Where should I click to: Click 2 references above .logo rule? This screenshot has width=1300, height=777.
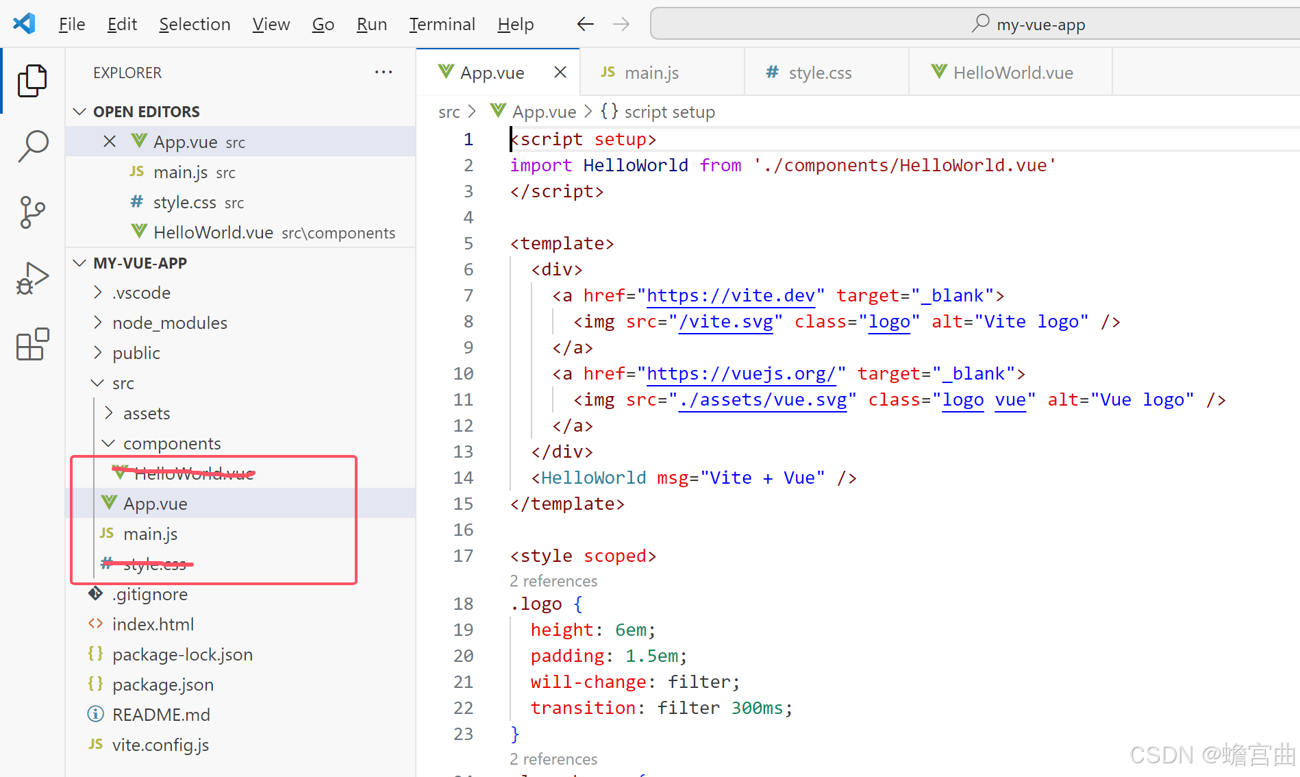[x=553, y=581]
